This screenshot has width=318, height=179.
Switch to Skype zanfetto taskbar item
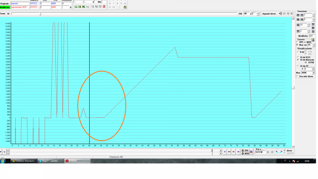coord(51,161)
